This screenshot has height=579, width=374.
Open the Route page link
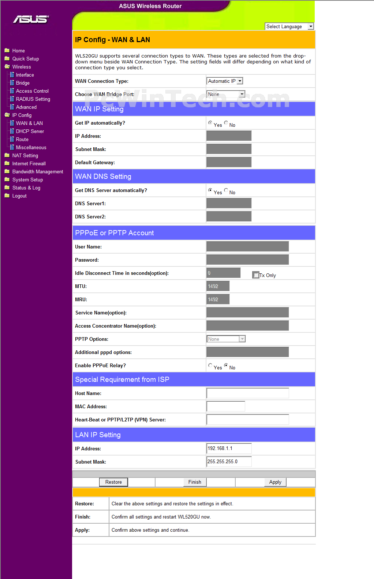22,139
